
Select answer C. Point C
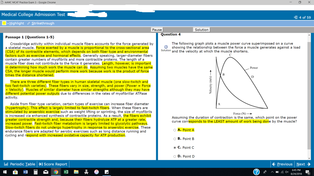(174, 148)
